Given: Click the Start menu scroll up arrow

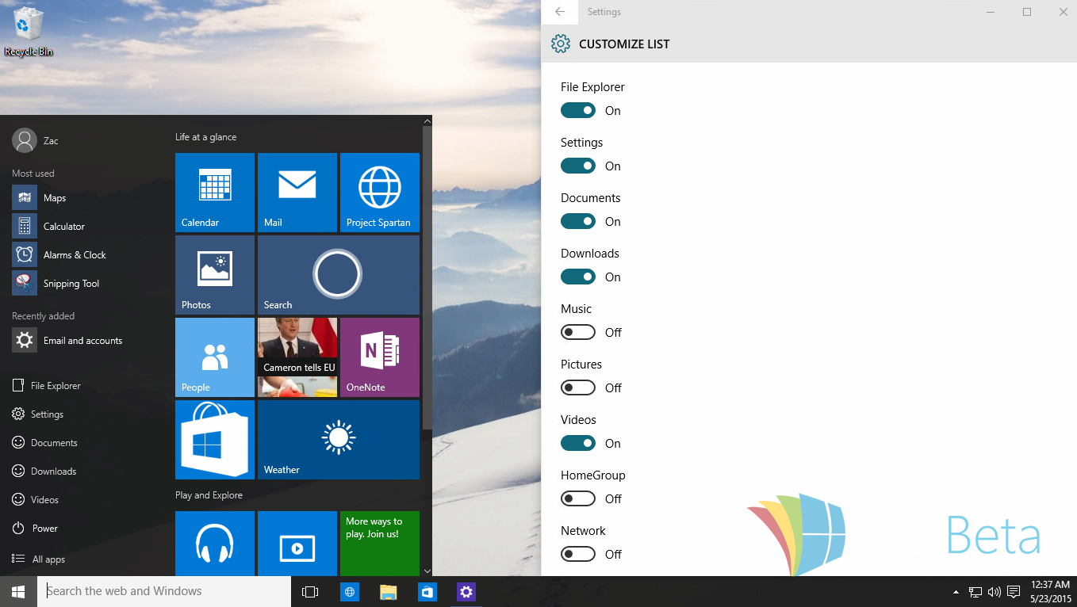Looking at the screenshot, I should click(x=427, y=121).
